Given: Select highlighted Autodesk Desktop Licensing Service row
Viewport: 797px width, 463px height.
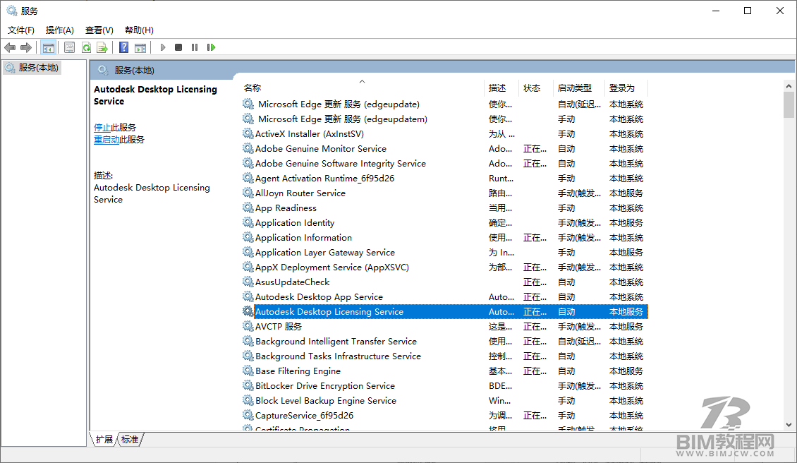Looking at the screenshot, I should tap(445, 311).
